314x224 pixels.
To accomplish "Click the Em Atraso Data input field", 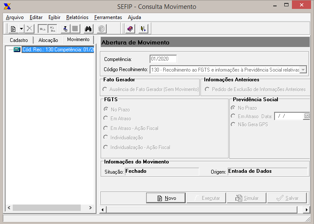I will click(289, 116).
